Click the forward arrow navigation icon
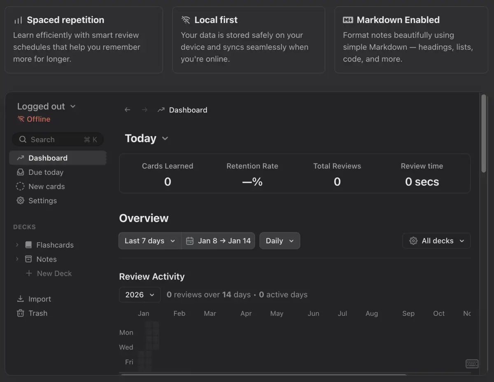The image size is (494, 382). (144, 110)
